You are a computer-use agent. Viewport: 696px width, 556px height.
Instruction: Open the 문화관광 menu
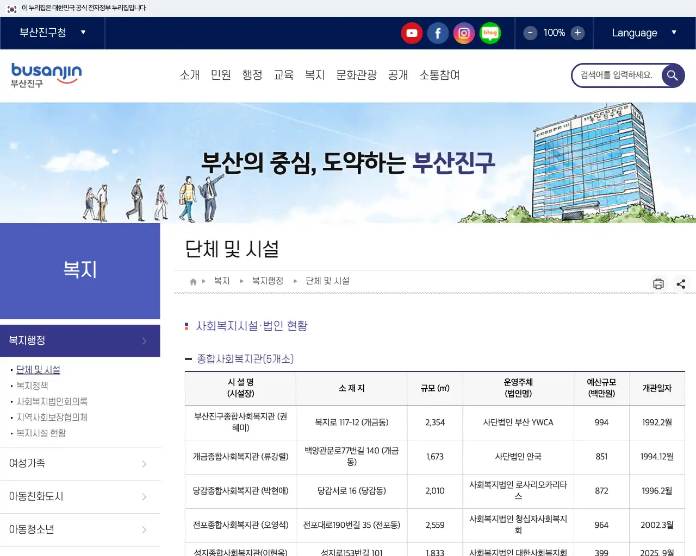tap(356, 75)
